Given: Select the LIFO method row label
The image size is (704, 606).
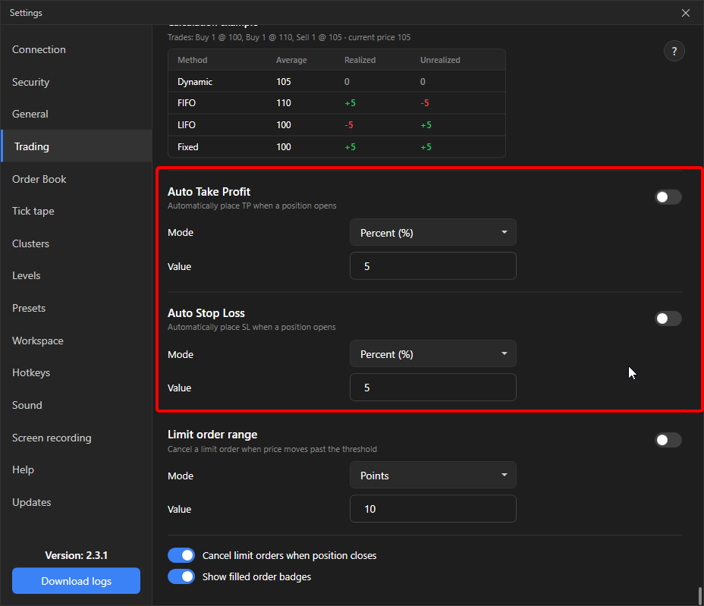Looking at the screenshot, I should (x=187, y=125).
